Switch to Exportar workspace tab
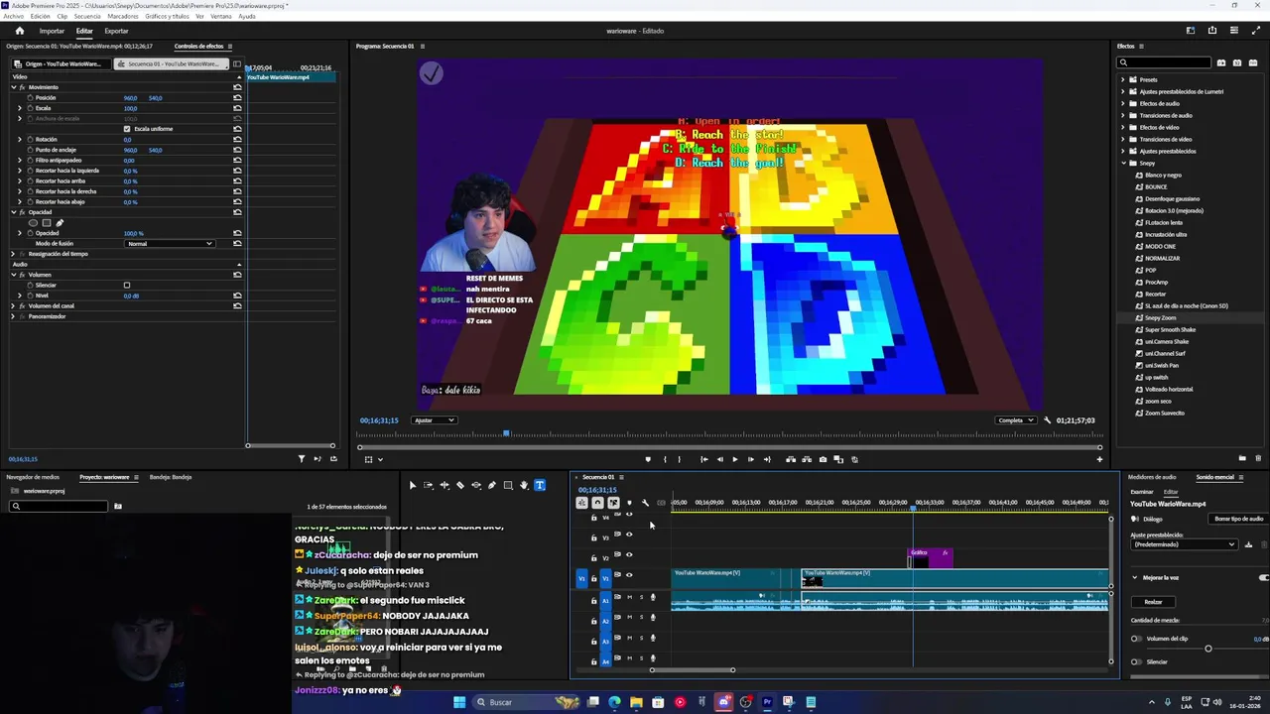 117,31
